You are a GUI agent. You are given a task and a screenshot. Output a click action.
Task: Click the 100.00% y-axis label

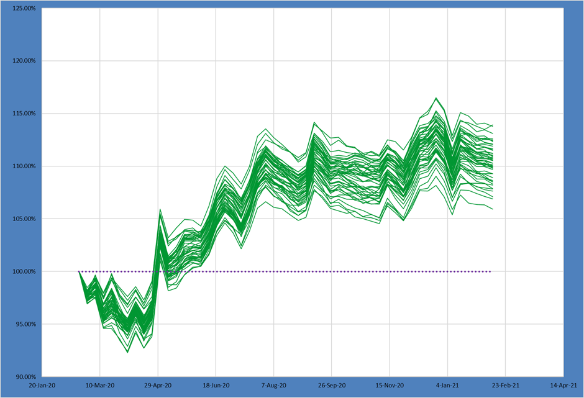[x=24, y=271]
